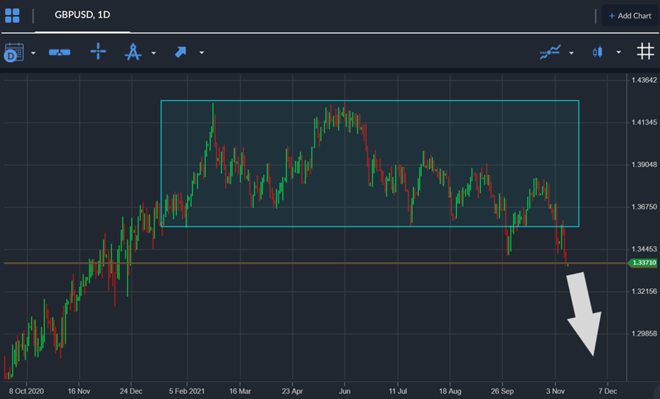660x399 pixels.
Task: Activate the crosshair cursor tool
Action: [x=98, y=51]
